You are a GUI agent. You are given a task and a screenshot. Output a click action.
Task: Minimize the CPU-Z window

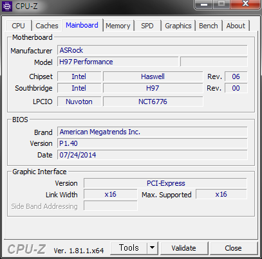204,4
